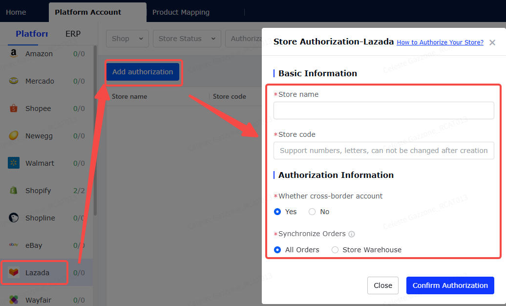Select eBay in the platform list
506x306 pixels.
[x=46, y=245]
